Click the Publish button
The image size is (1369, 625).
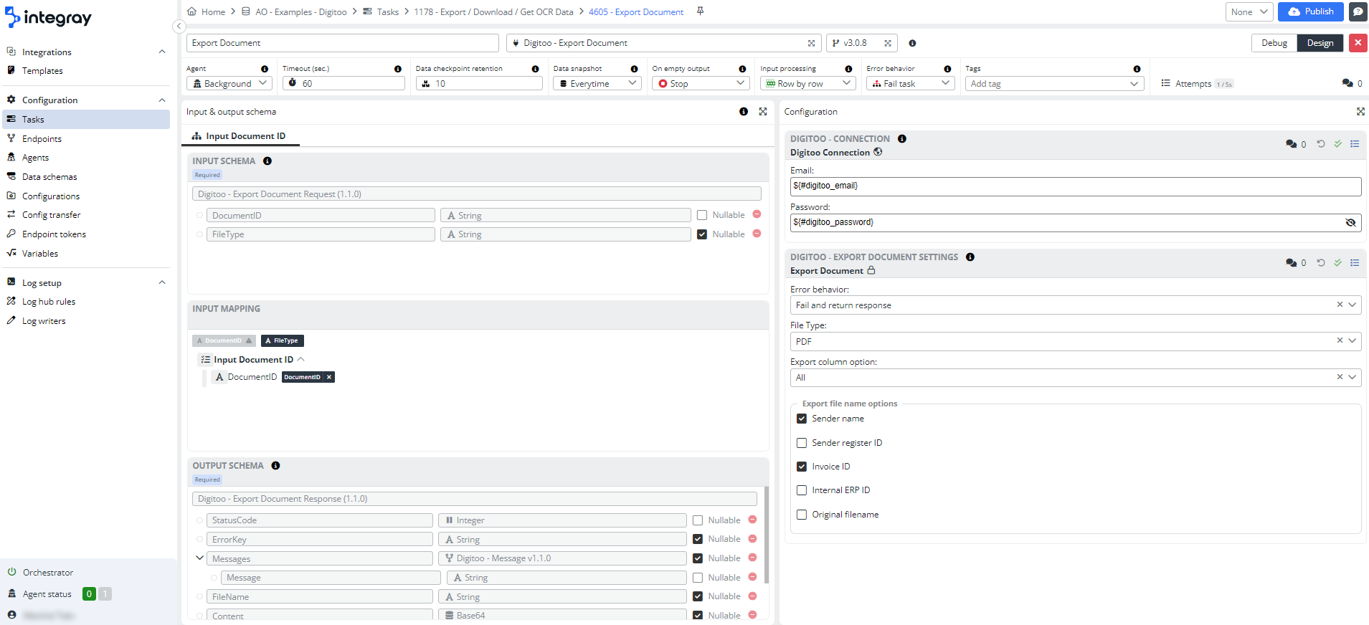click(x=1310, y=11)
